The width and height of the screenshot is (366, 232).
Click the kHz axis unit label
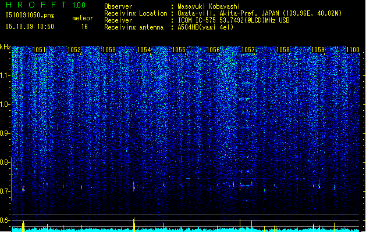[5, 47]
